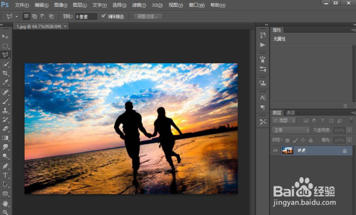Image resolution: width=356 pixels, height=215 pixels.
Task: Select the History Brush tool
Action: tap(5, 119)
